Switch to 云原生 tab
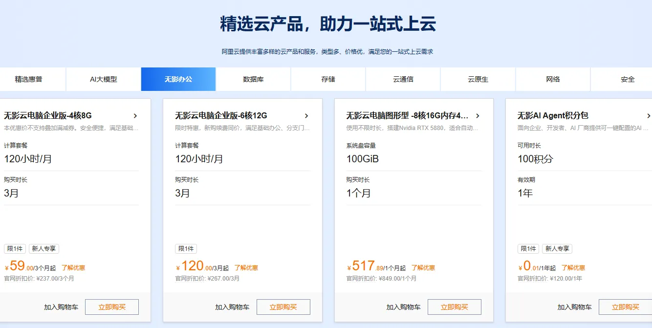 pyautogui.click(x=478, y=79)
